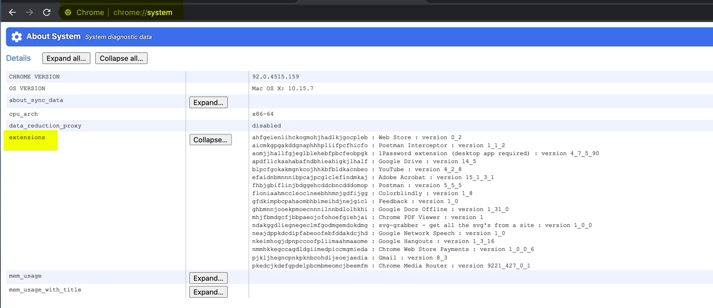The width and height of the screenshot is (713, 308).
Task: Click the Postman Interceptor extension line
Action: (378, 145)
